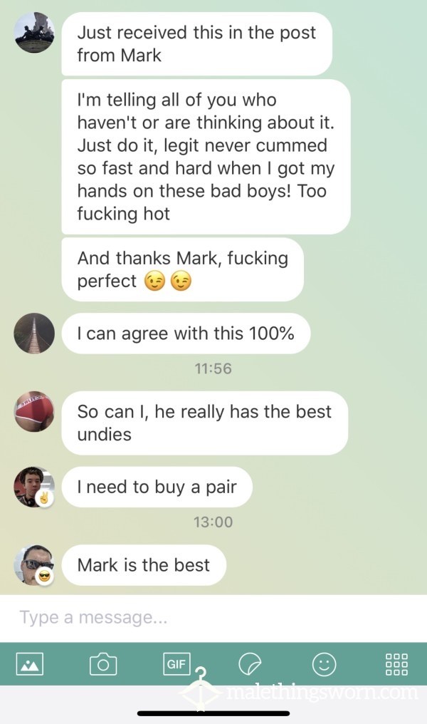Image resolution: width=427 pixels, height=724 pixels.
Task: Tap the red underwear avatar
Action: (35, 411)
